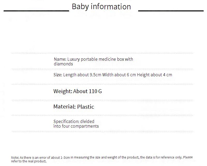The image size is (207, 166).
Task: Select the "Material:" label
Action: tap(64, 107)
